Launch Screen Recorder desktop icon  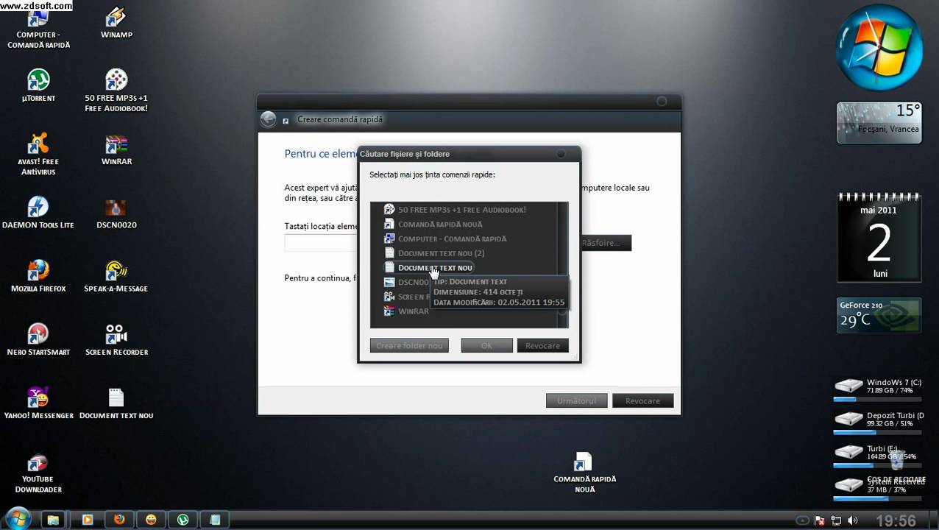pos(116,339)
